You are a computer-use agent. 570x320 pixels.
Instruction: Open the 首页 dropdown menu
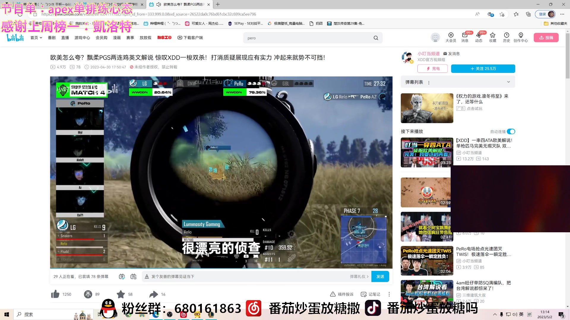[x=36, y=38]
